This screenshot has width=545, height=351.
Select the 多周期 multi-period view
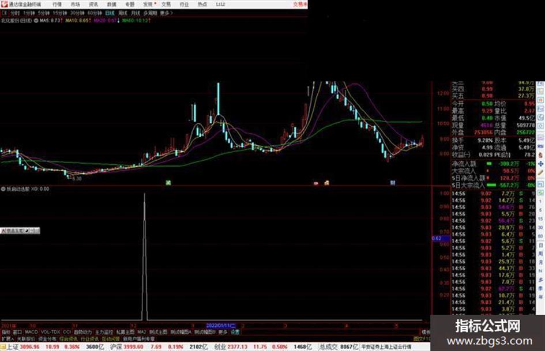(x=150, y=13)
